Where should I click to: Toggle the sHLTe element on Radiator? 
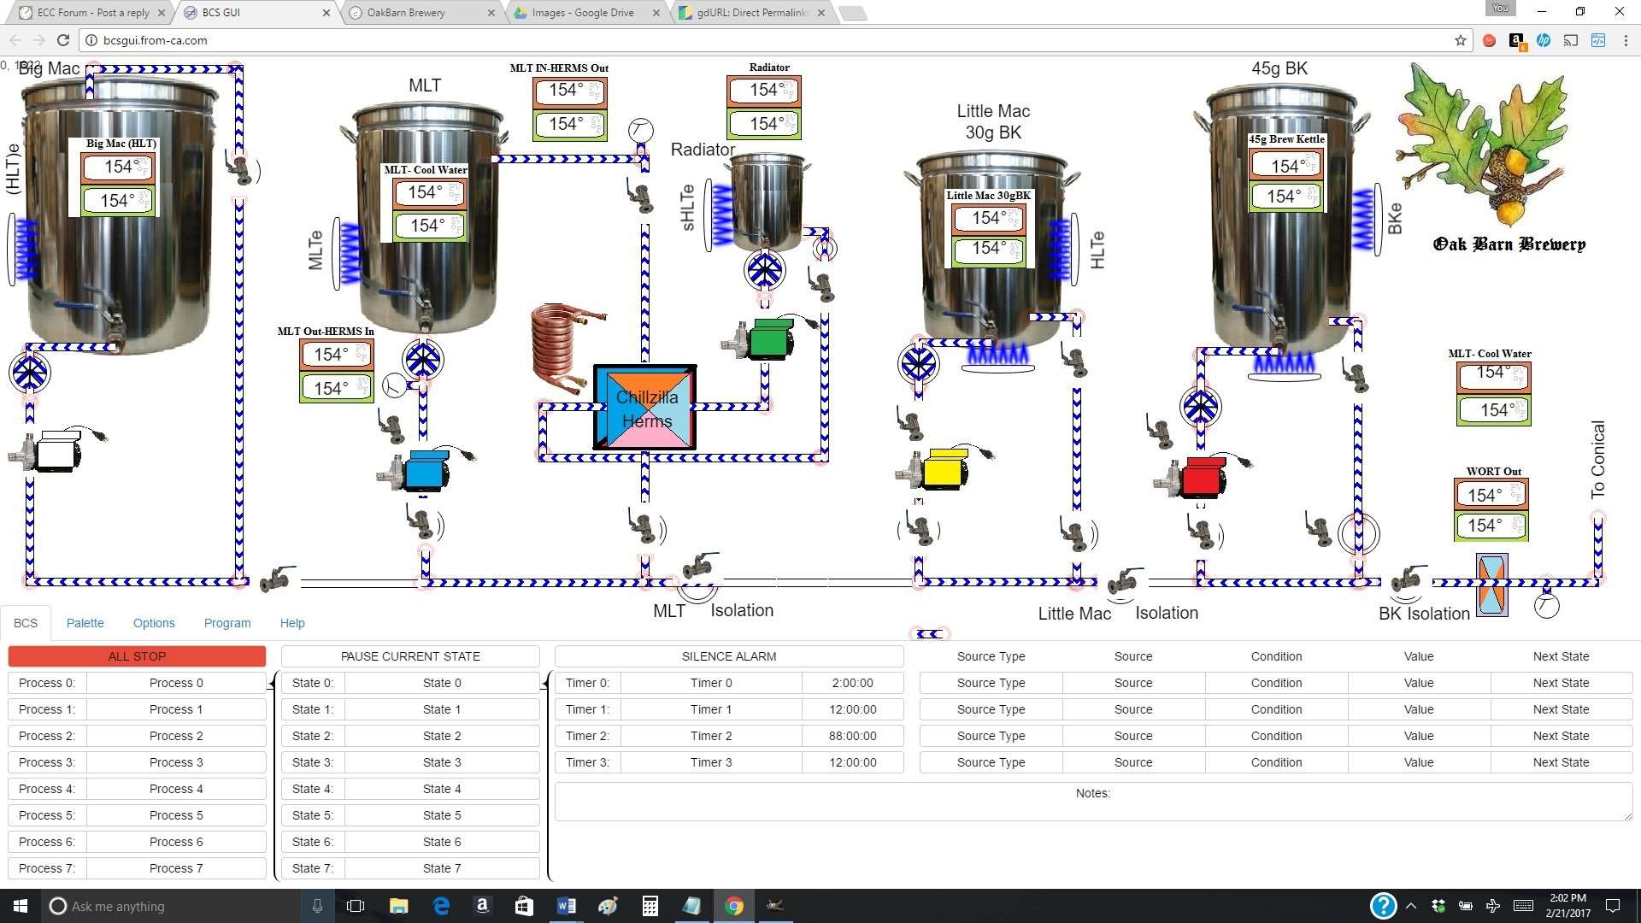coord(721,215)
